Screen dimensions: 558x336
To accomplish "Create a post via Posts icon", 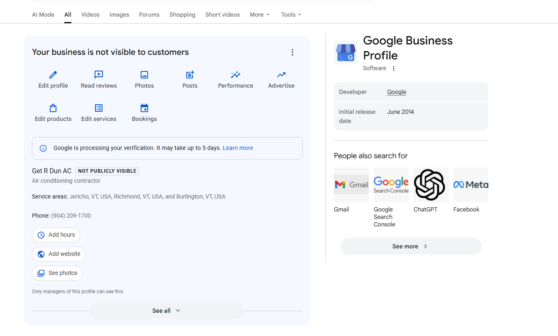I will pyautogui.click(x=190, y=75).
